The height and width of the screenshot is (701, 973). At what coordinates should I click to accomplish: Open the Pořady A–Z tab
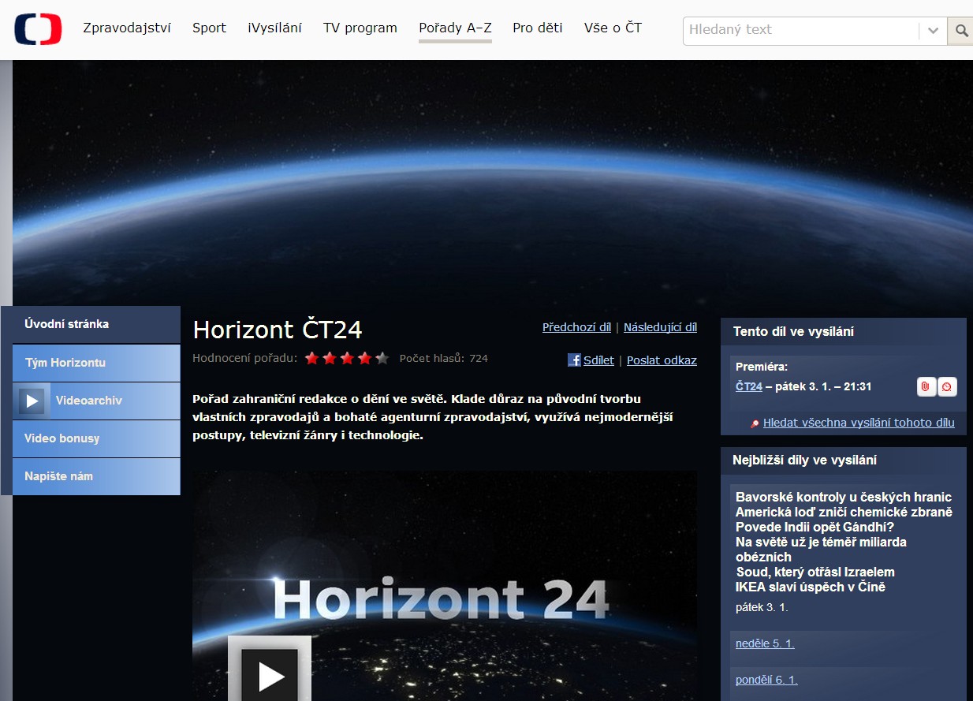point(455,28)
